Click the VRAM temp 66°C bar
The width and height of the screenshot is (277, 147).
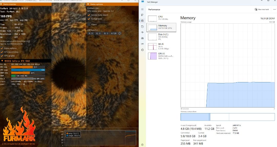pyautogui.click(x=28, y=73)
